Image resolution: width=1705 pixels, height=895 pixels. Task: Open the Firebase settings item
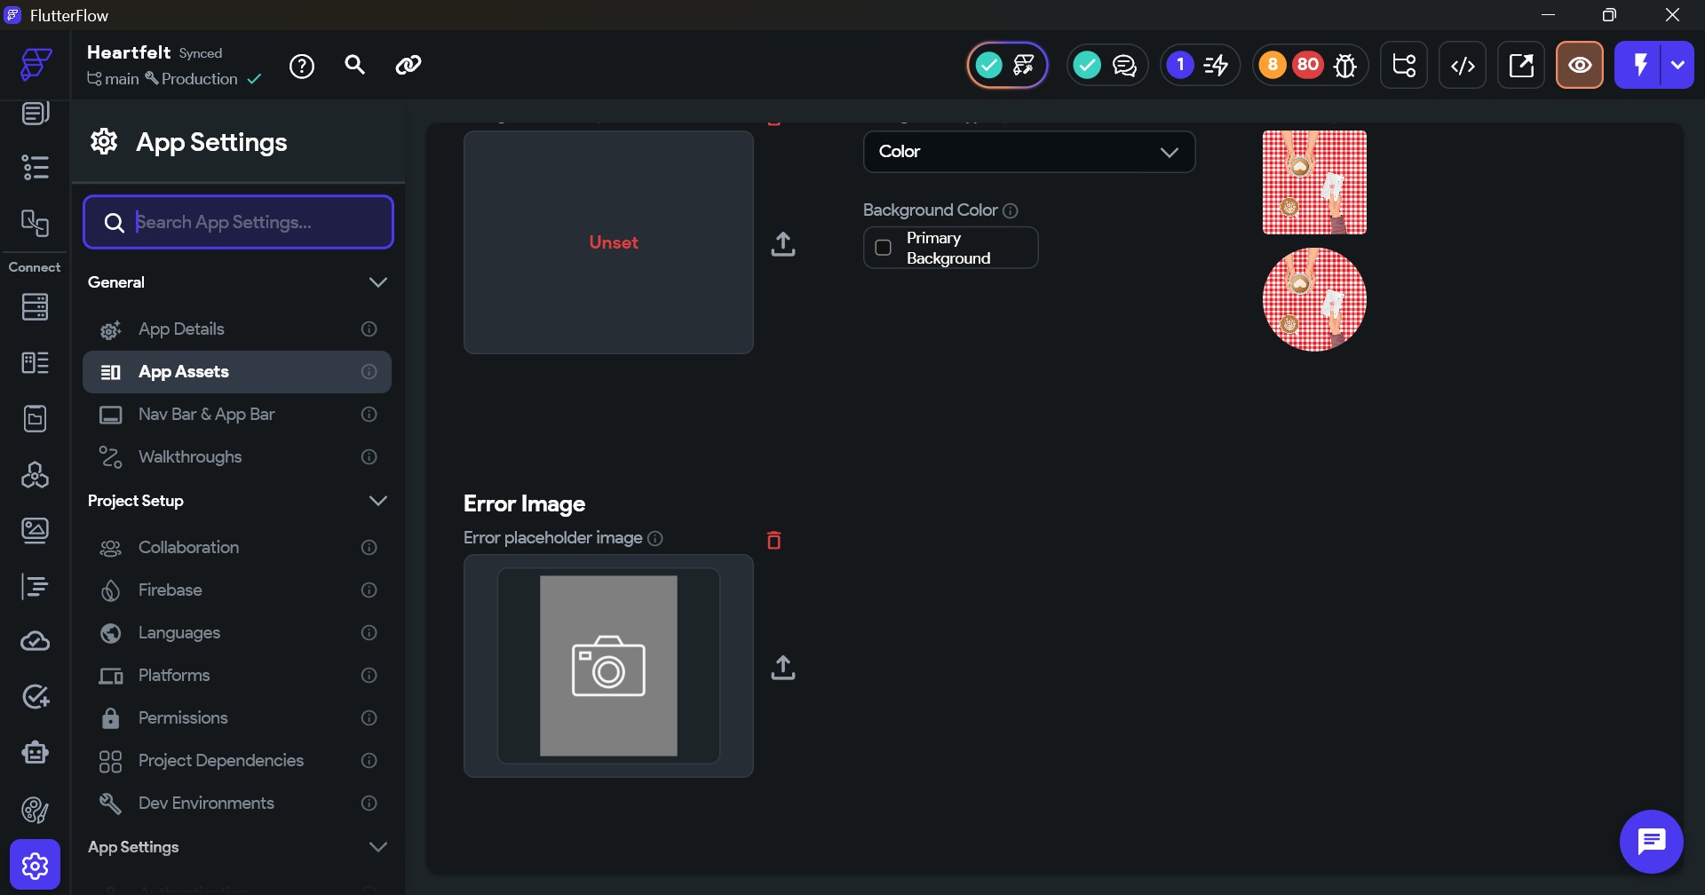click(x=170, y=590)
